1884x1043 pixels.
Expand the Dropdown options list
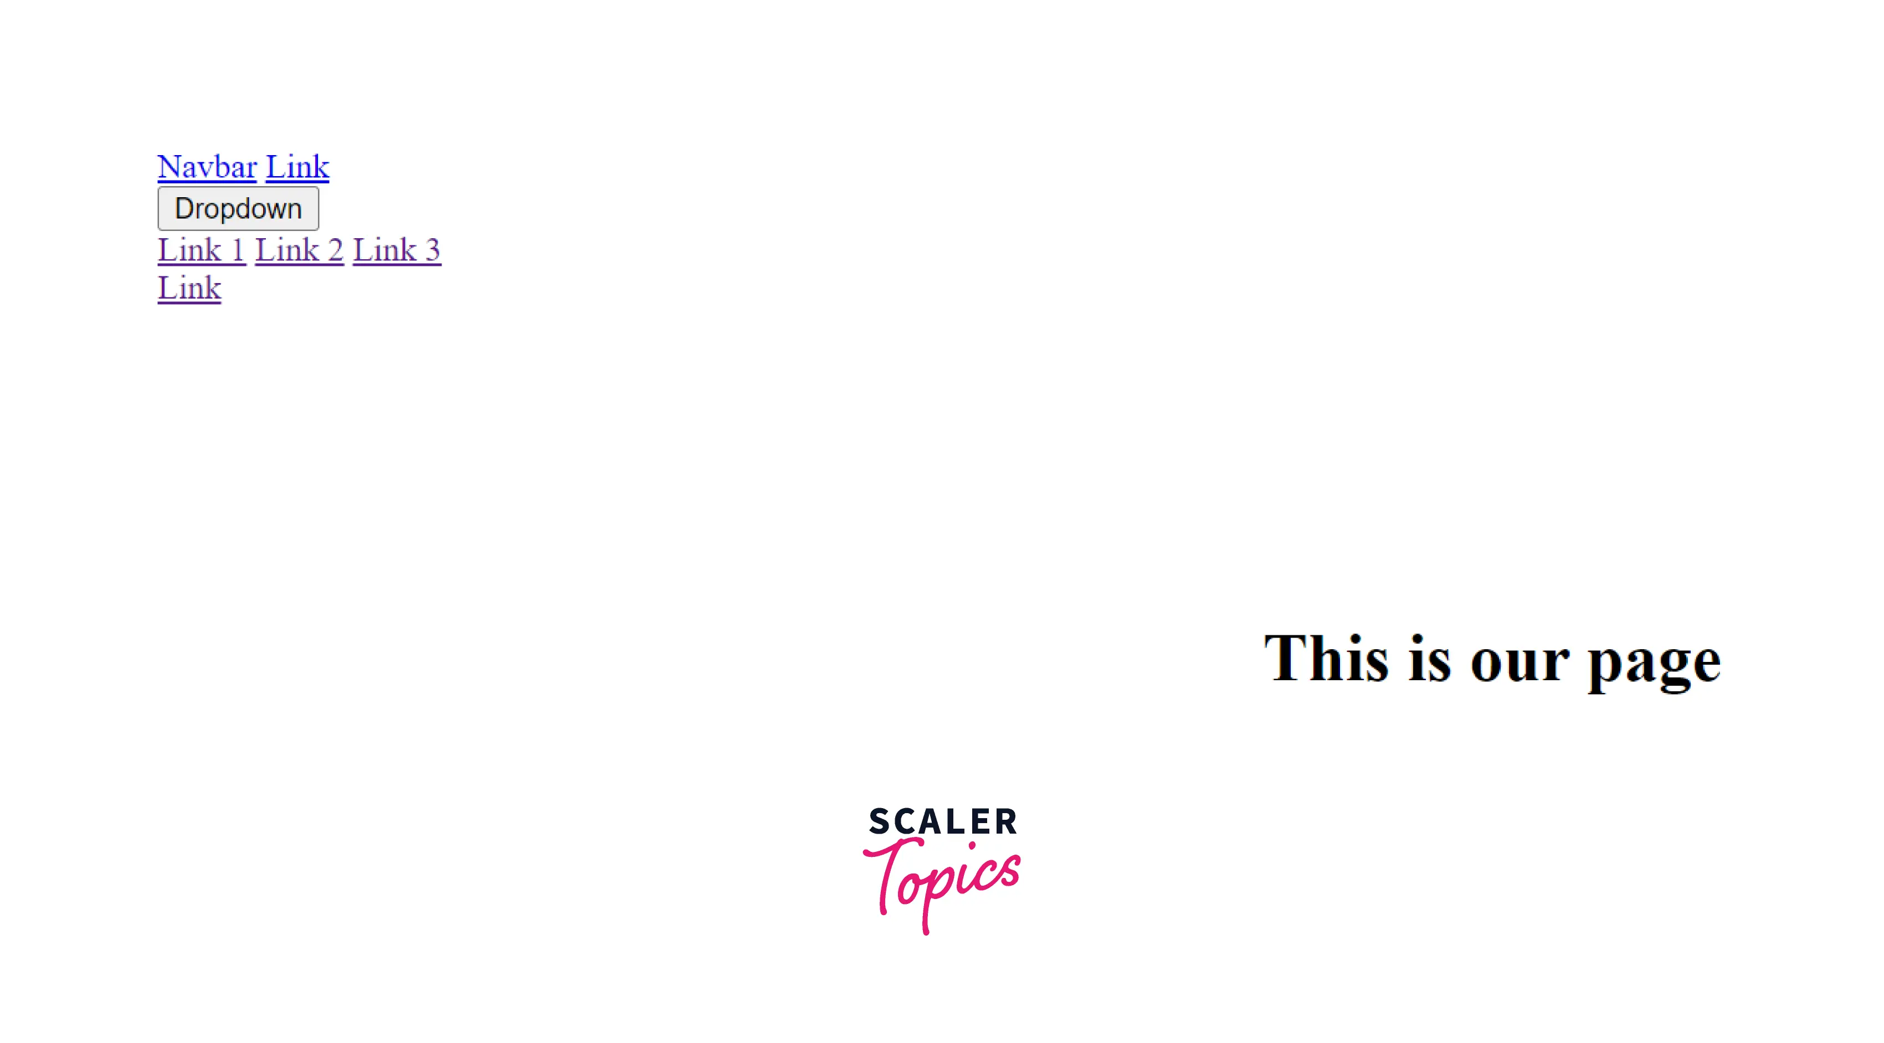[238, 207]
